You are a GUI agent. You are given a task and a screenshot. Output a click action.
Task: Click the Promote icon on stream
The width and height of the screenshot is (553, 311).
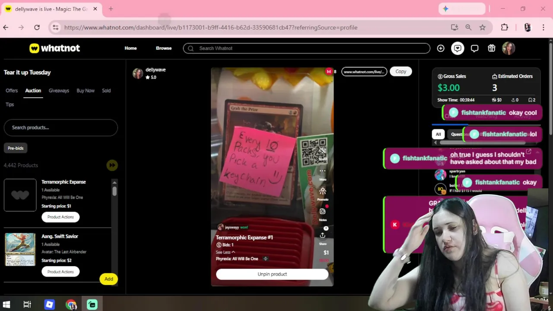coord(322,191)
